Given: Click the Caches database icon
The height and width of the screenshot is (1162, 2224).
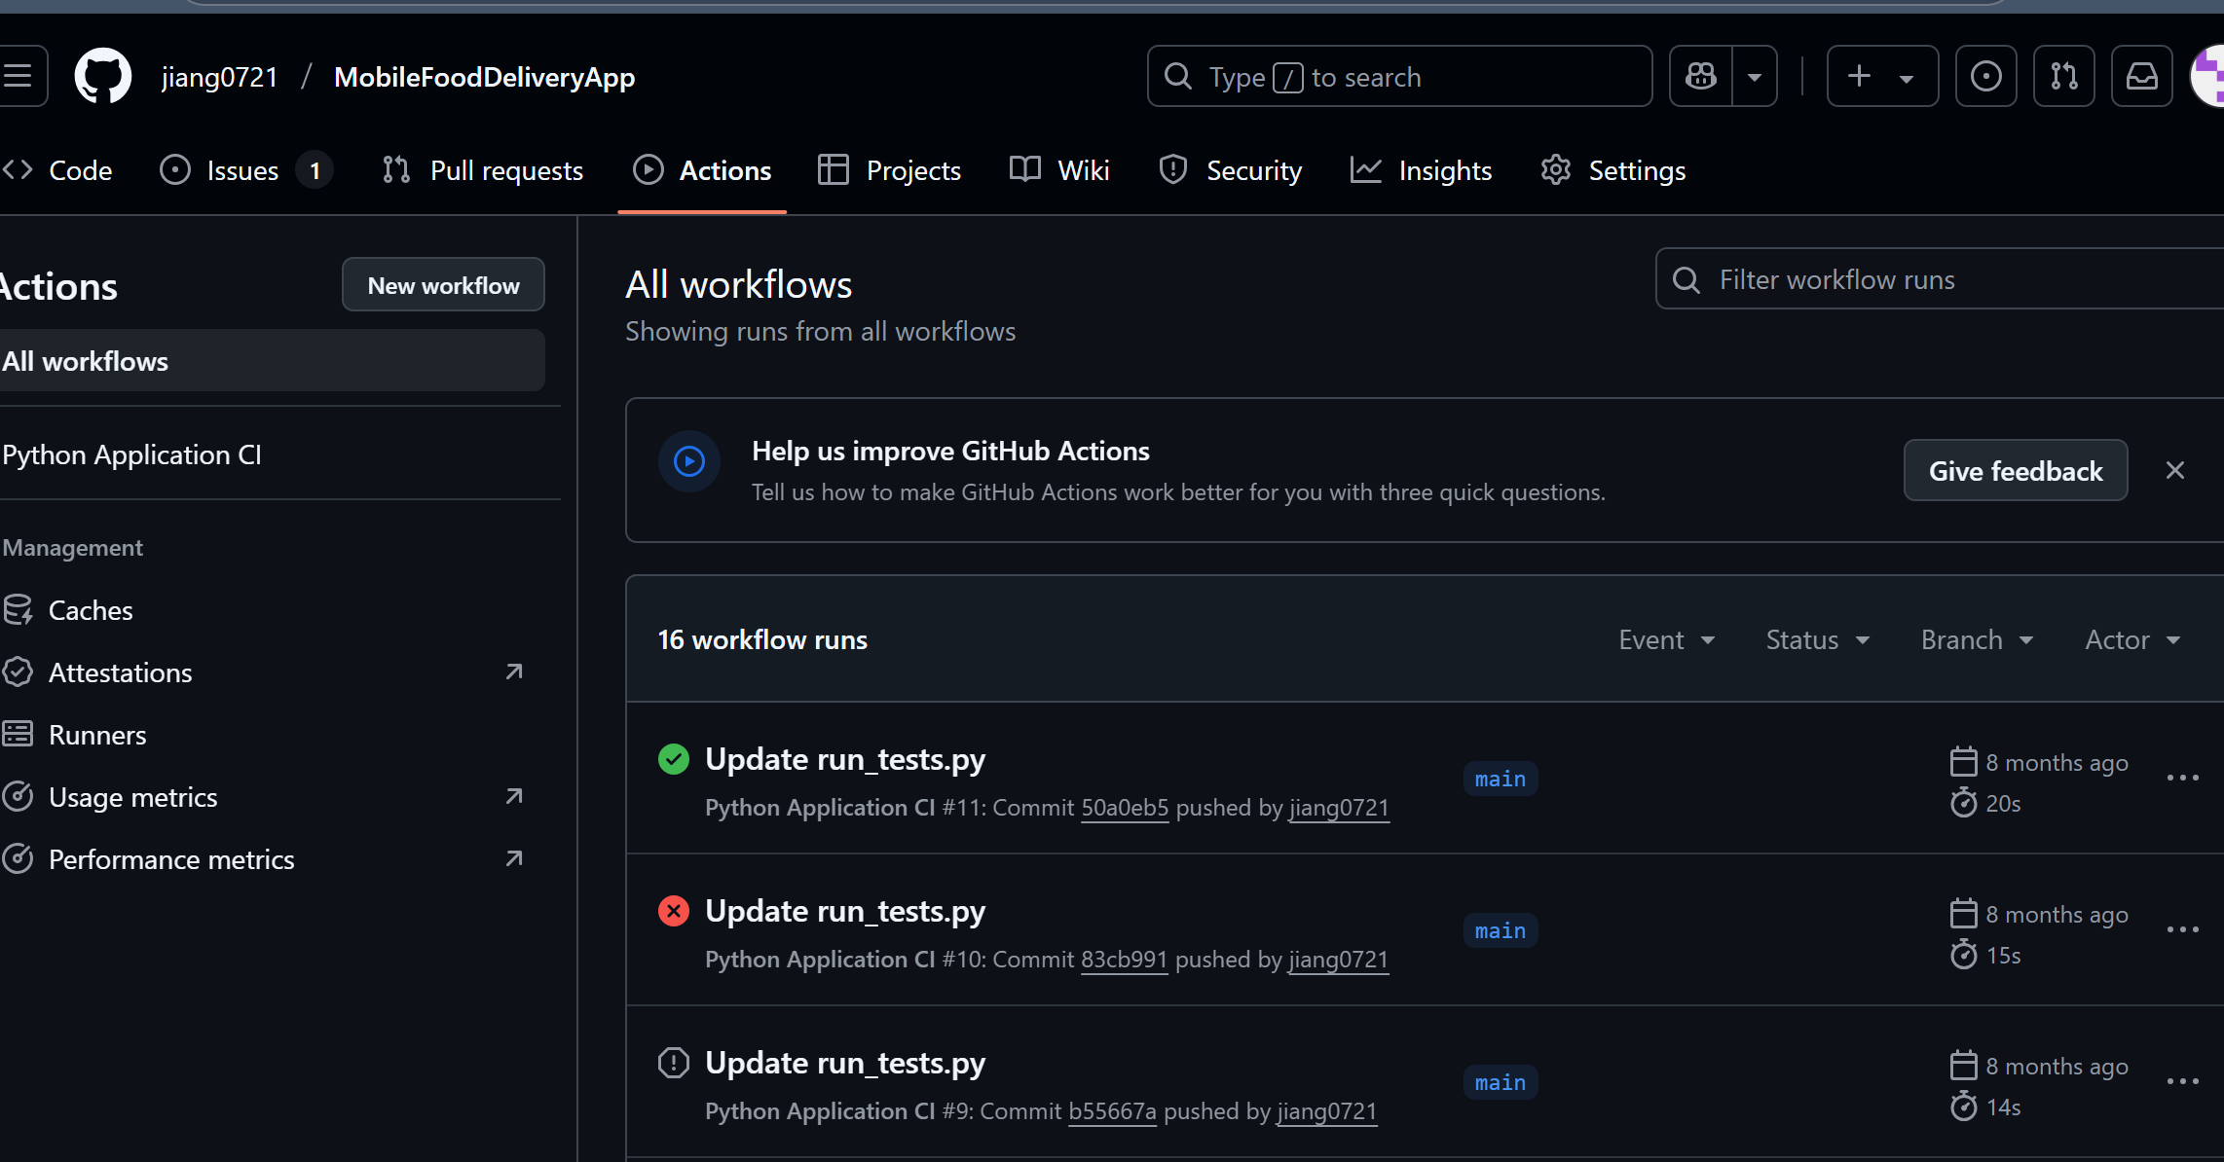Looking at the screenshot, I should (x=18, y=610).
